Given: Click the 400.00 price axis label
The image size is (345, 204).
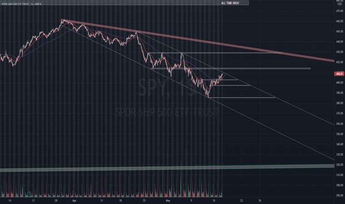Looking at the screenshot, I should tap(340, 82).
